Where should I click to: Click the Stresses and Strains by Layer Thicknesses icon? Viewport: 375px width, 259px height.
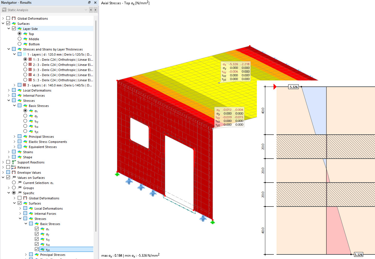click(19, 49)
